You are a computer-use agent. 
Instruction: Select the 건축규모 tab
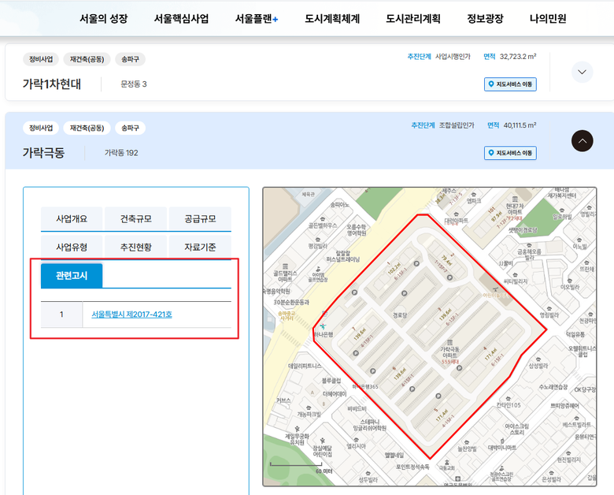(136, 218)
